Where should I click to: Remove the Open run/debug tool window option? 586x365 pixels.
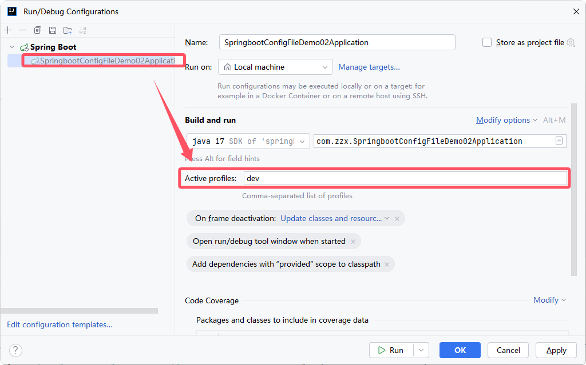coord(353,242)
